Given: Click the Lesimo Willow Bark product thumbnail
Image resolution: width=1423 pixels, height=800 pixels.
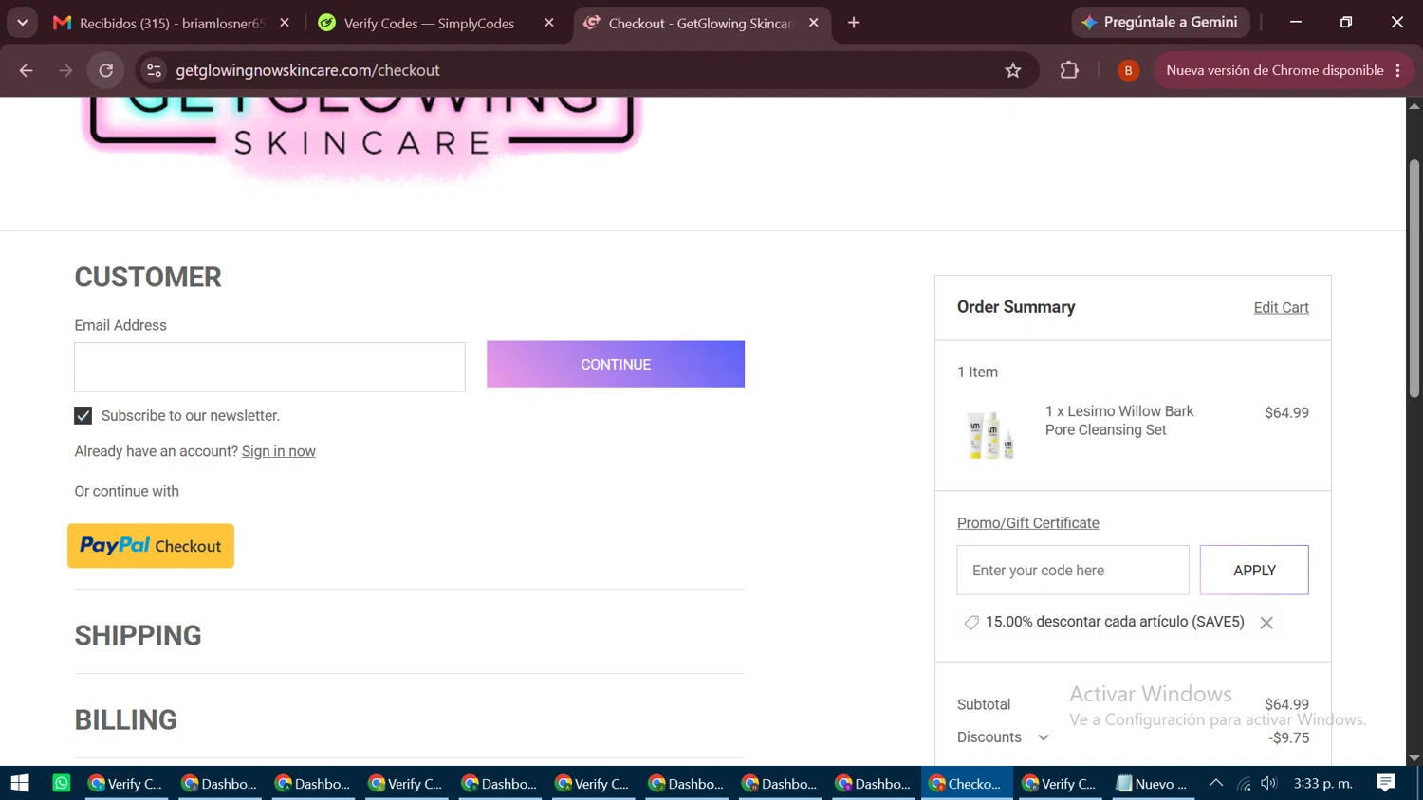Looking at the screenshot, I should pyautogui.click(x=991, y=435).
